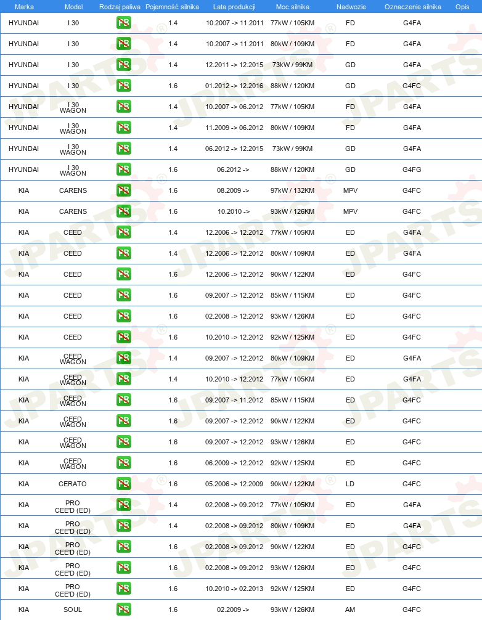Click petrol icon for Kia Ceed 1.4 80kW/109KM row

pos(124,253)
